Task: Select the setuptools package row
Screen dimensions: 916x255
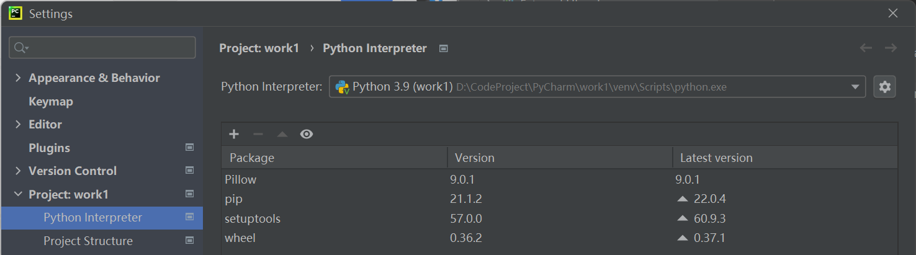Action: pyautogui.click(x=560, y=218)
